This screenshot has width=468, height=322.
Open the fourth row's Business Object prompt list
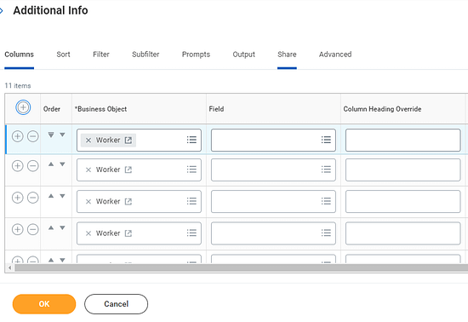pos(191,233)
